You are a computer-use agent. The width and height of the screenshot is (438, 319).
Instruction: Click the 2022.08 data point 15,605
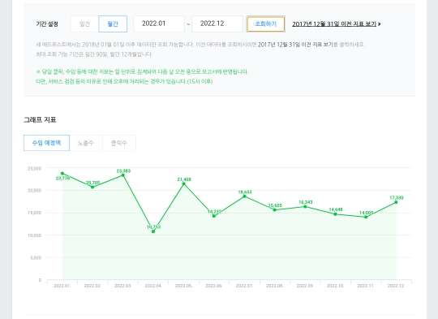[x=275, y=210]
